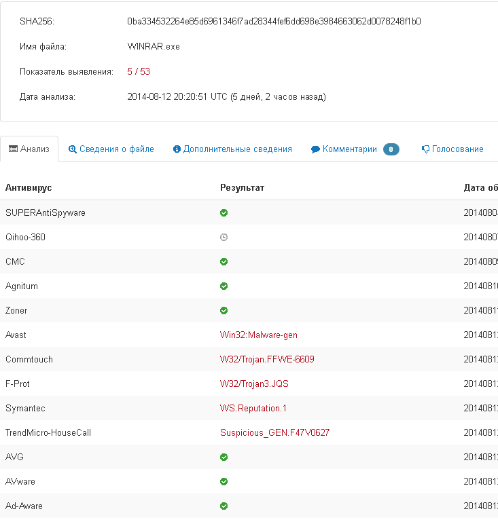Screen dimensions: 498x524
Task: Click clock icon in Qihoo-360 row
Action: tap(224, 237)
